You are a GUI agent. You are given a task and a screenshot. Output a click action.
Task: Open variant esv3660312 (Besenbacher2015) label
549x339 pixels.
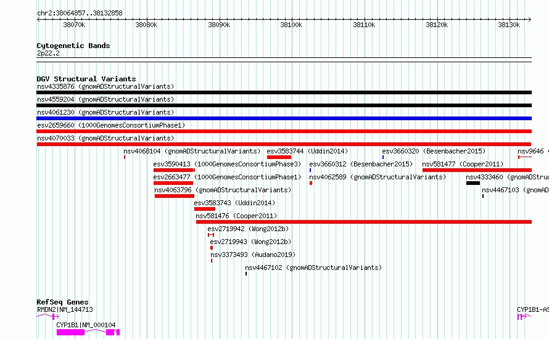click(x=361, y=164)
